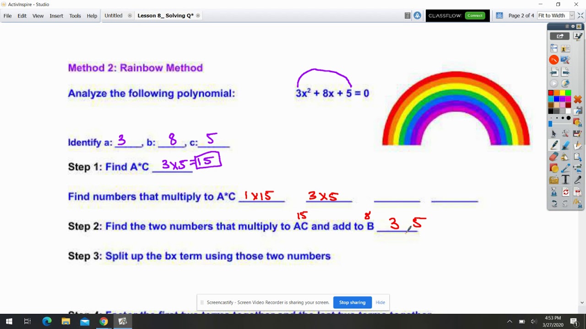Select the blue Highlighter tool
Screen dimensions: 586x329
click(565, 145)
